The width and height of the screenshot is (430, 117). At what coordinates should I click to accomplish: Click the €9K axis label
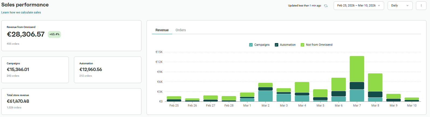(160, 72)
